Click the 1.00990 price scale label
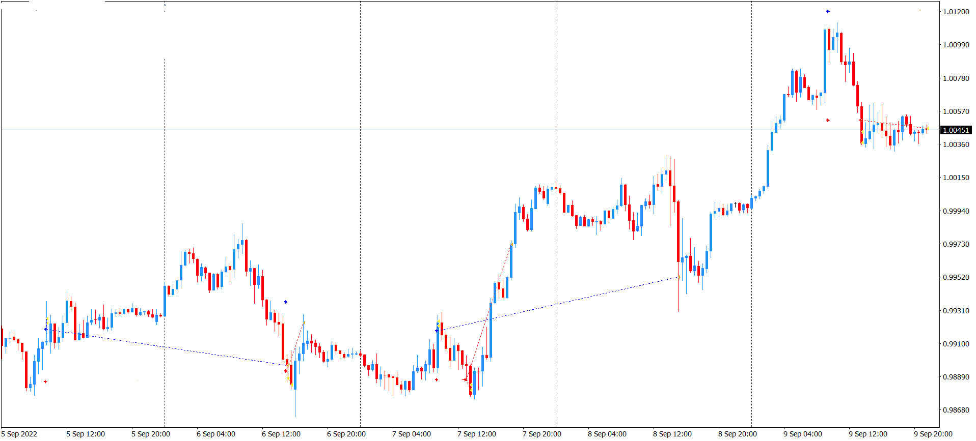 pyautogui.click(x=956, y=45)
